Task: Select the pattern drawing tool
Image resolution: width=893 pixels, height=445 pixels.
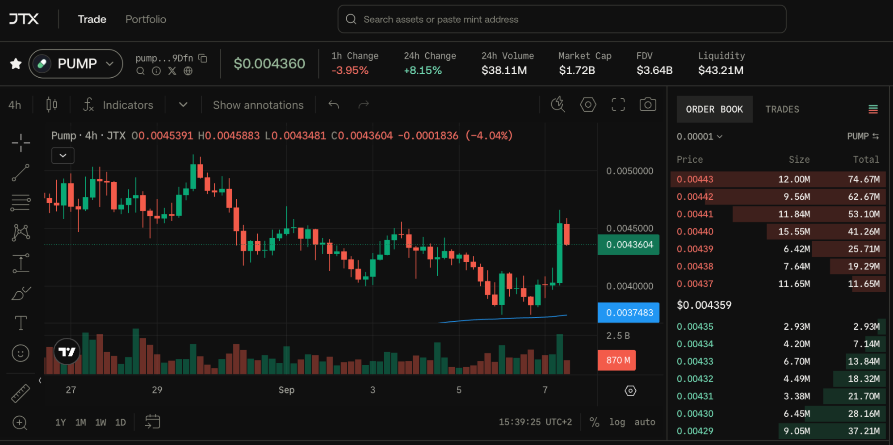Action: (21, 232)
